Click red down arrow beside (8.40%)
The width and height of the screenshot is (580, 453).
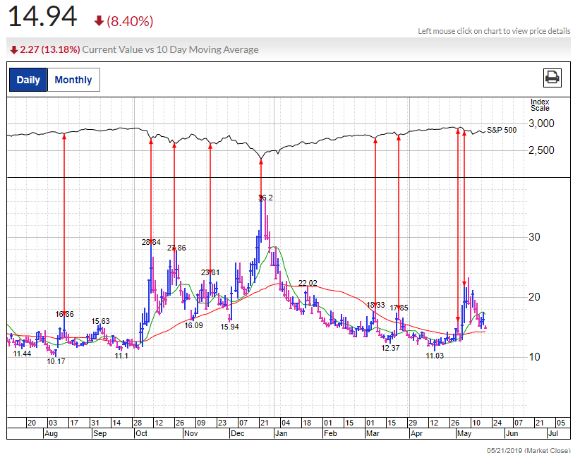pos(99,21)
